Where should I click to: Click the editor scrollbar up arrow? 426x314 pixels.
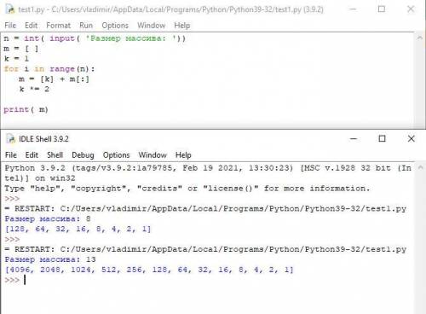[x=420, y=38]
